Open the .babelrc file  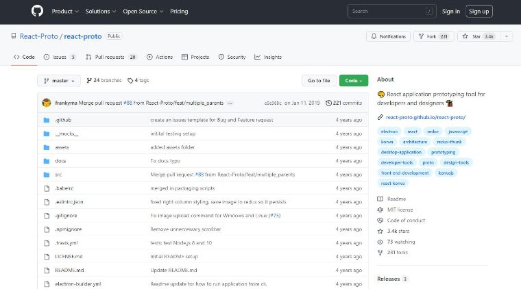(x=64, y=188)
